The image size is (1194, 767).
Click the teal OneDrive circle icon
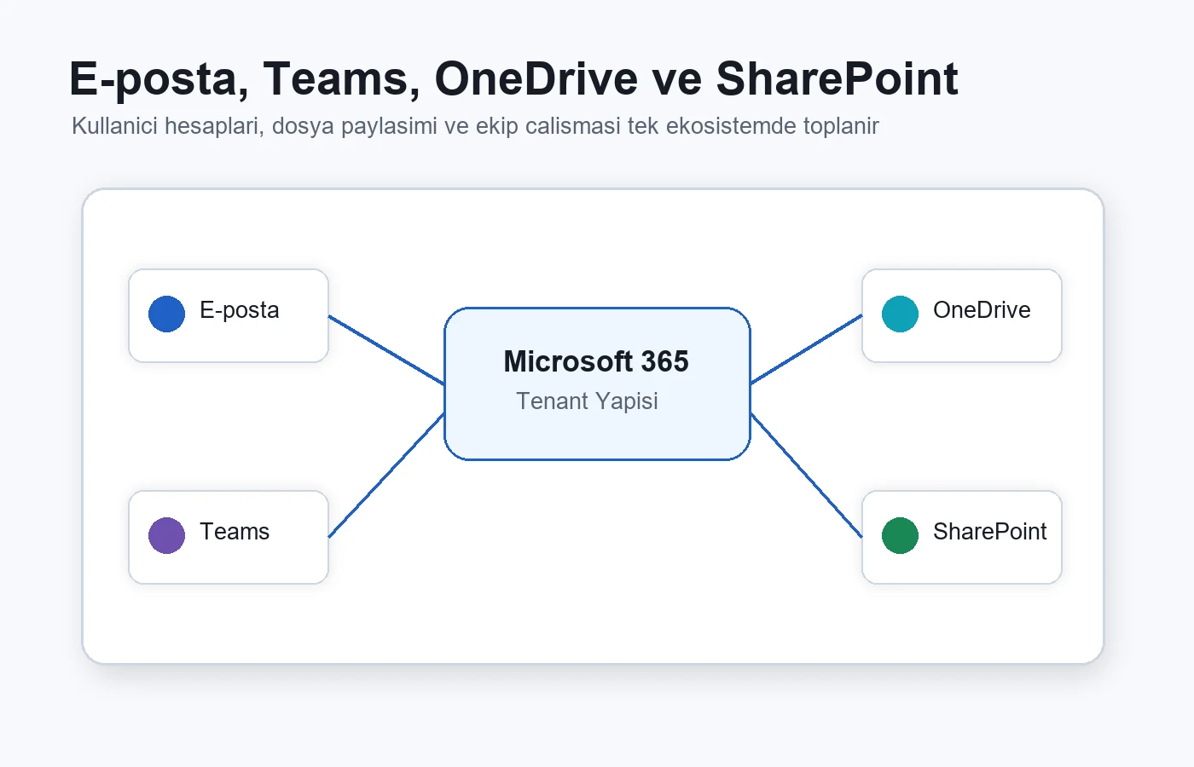click(900, 314)
